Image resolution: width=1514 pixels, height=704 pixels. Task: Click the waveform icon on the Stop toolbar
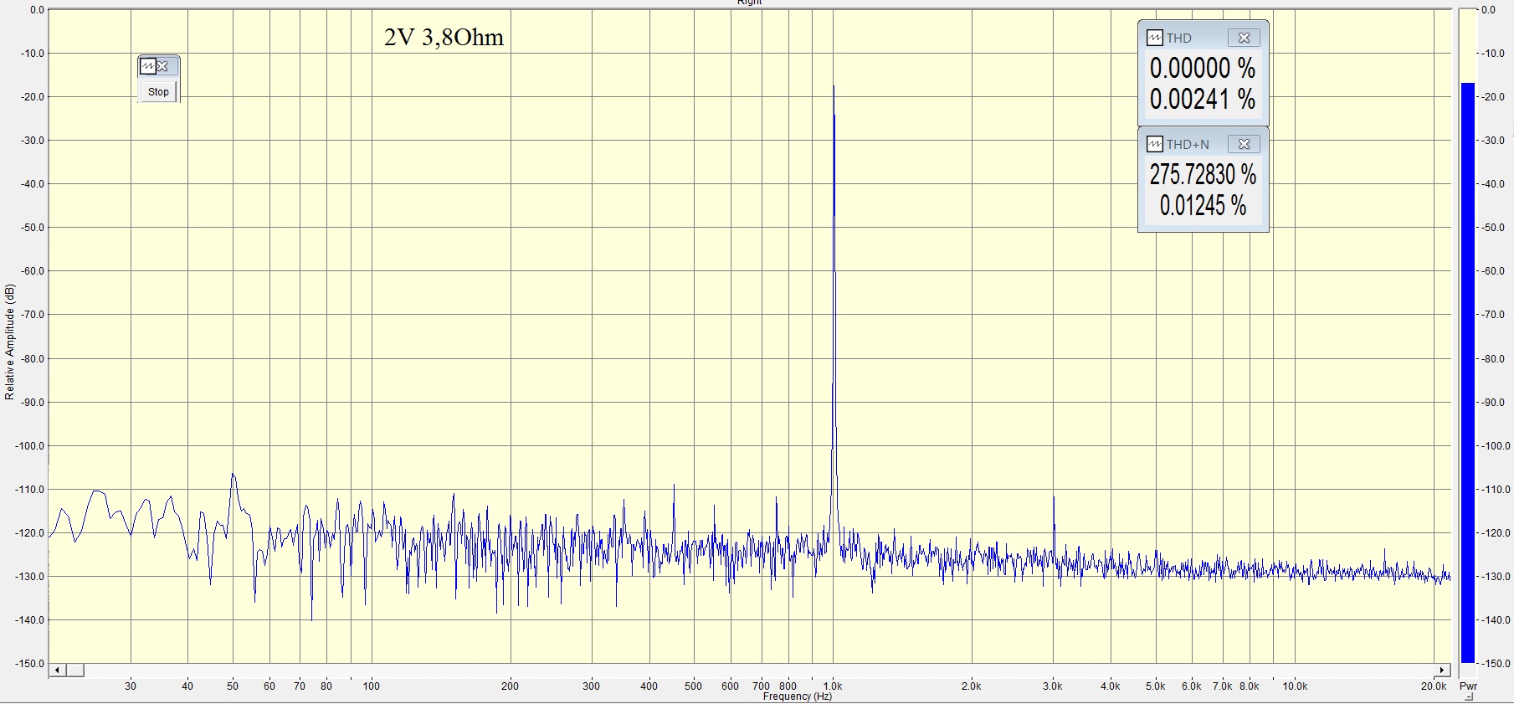(x=148, y=66)
